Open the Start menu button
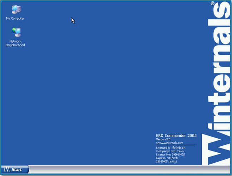Image resolution: width=232 pixels, height=176 pixels. [x=15, y=169]
